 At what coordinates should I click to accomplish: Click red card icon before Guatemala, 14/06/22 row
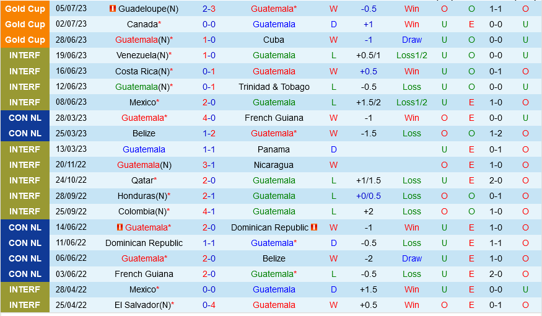(120, 227)
